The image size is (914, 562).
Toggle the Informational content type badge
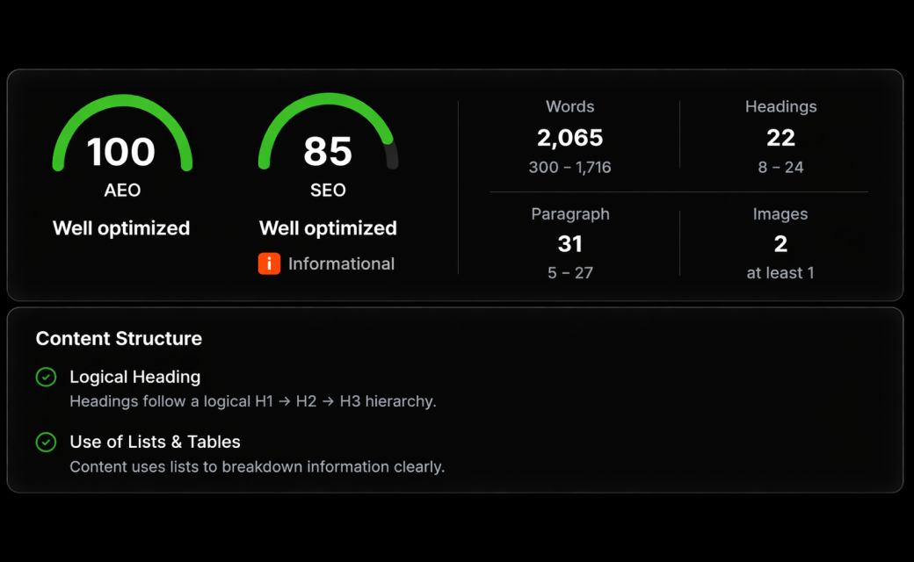coord(326,263)
